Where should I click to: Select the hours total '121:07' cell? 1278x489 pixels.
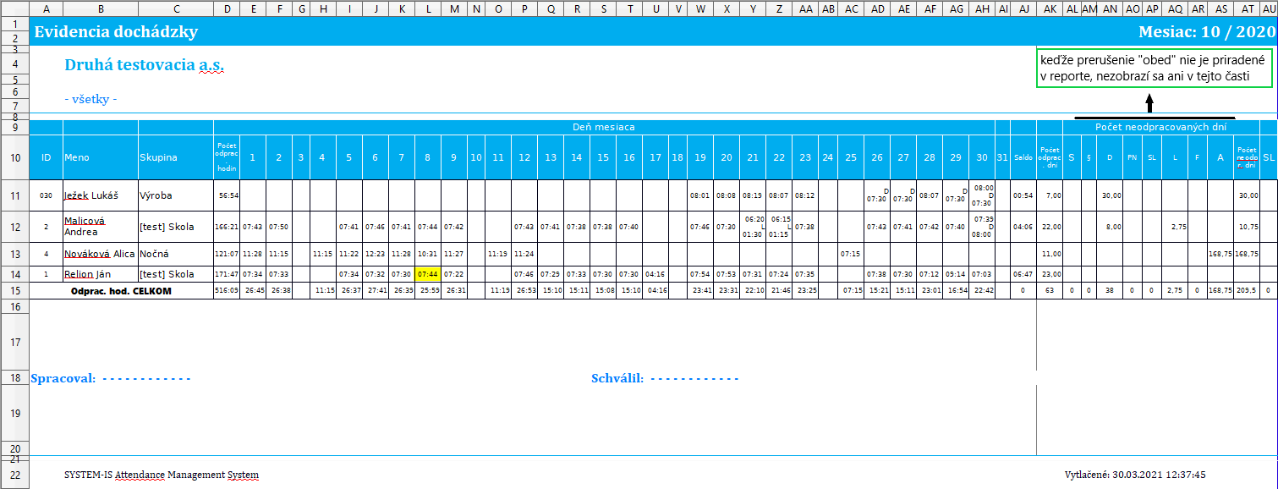coord(228,254)
